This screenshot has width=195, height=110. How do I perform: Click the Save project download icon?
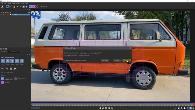tap(2, 6)
